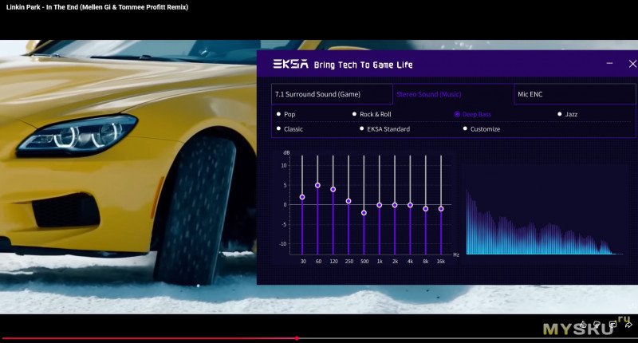This screenshot has width=638, height=343.
Task: Switch to 7.1 Surround Sound (Game) tab
Action: [331, 94]
